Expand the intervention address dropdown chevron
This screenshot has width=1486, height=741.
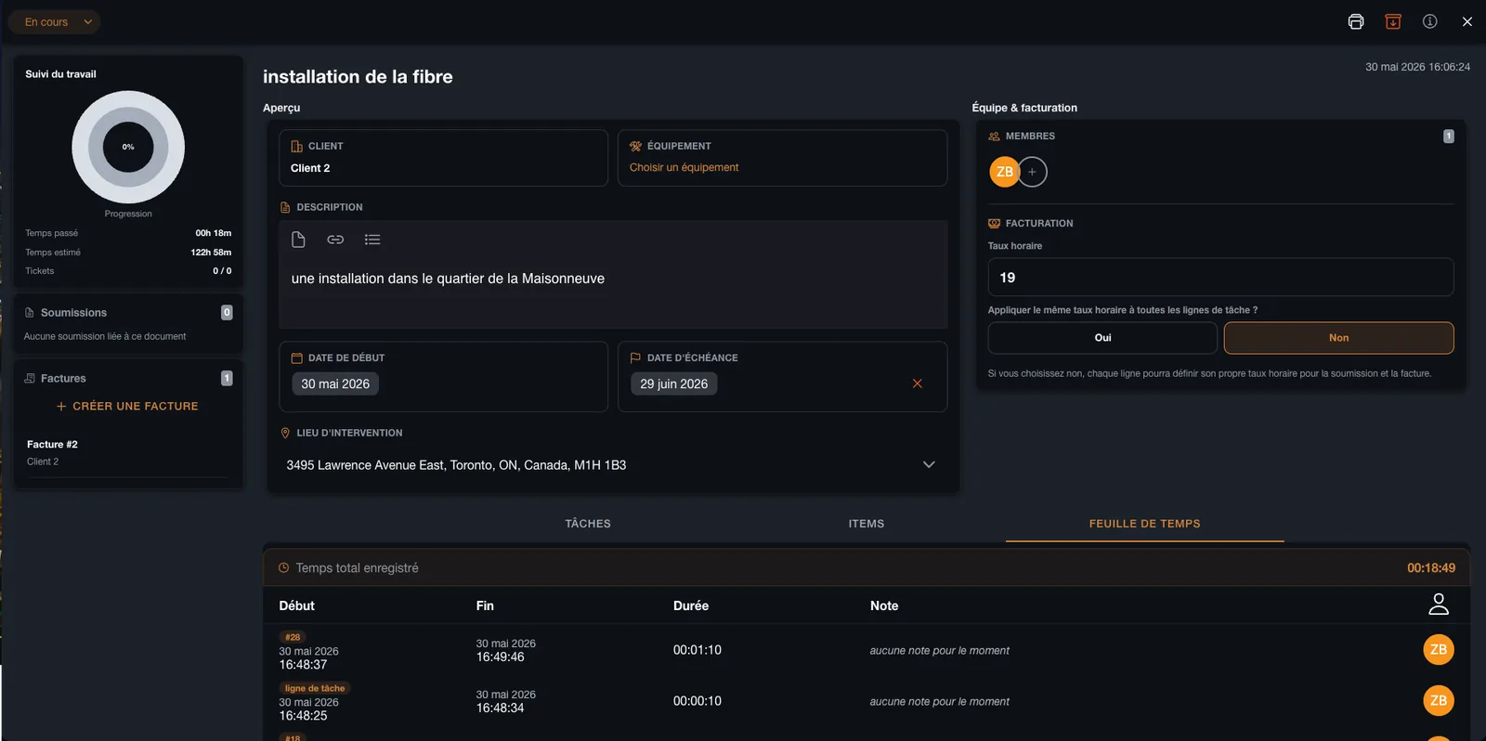[x=929, y=464]
